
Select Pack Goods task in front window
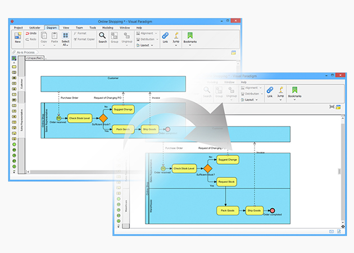click(228, 210)
